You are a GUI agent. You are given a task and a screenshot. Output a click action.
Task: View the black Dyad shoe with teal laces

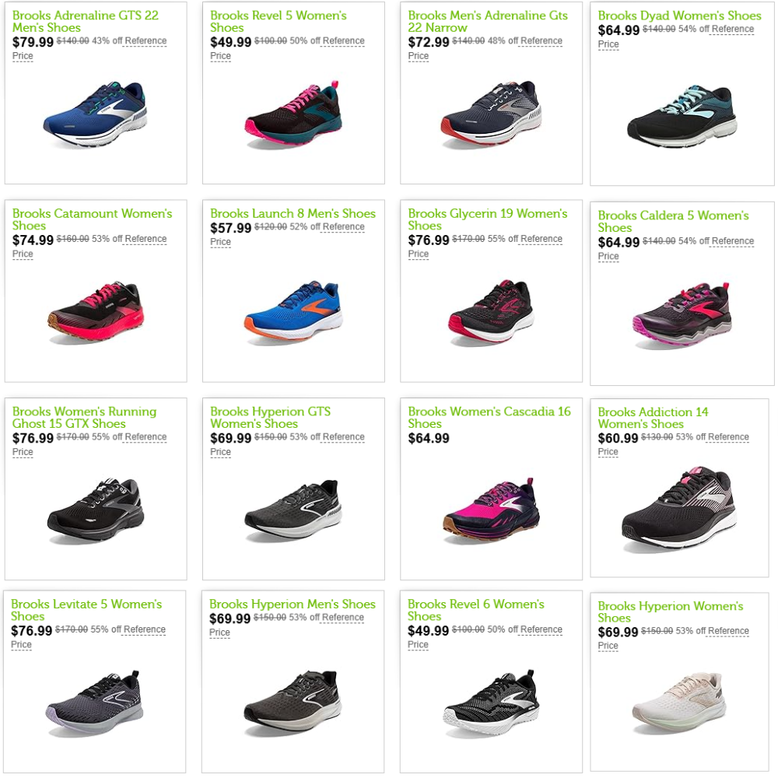[x=682, y=116]
